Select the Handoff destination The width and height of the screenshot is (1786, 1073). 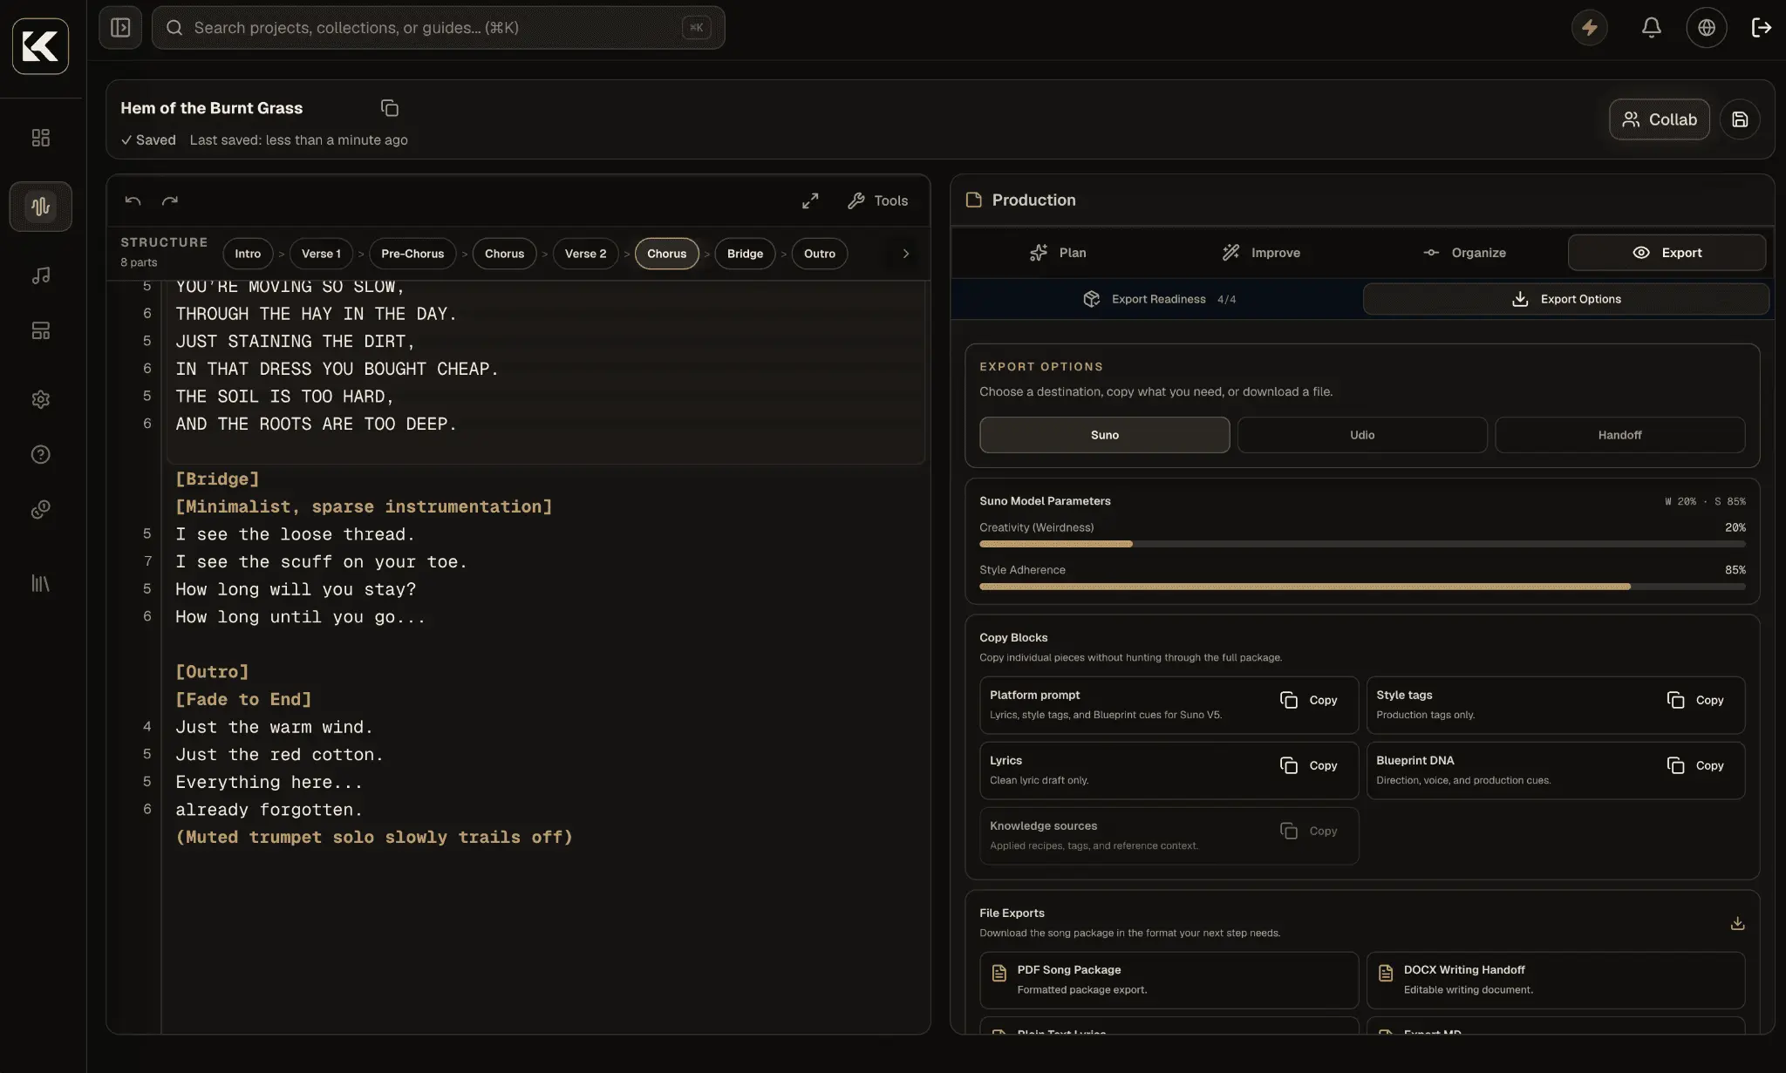pos(1619,435)
